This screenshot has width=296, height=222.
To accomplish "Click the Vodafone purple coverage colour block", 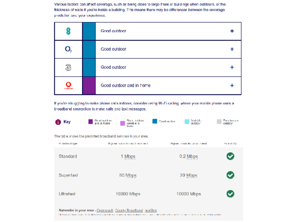I will [x=89, y=86].
